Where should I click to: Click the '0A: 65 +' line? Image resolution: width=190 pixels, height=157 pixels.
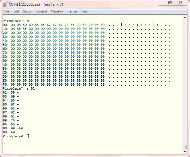tap(11, 124)
